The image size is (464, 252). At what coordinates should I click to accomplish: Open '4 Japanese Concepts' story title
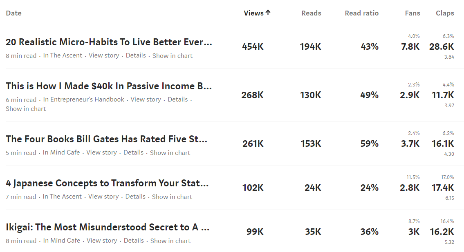tap(107, 183)
